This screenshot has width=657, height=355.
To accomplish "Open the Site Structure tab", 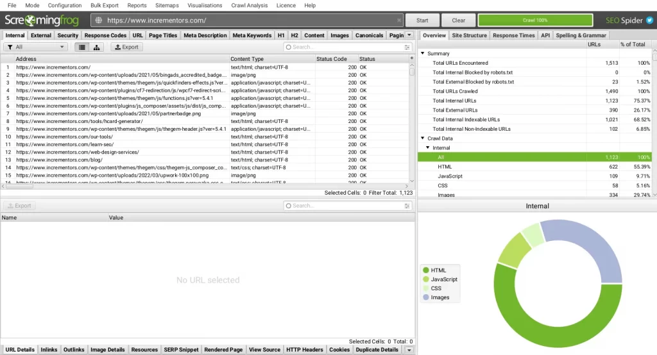I will (469, 35).
